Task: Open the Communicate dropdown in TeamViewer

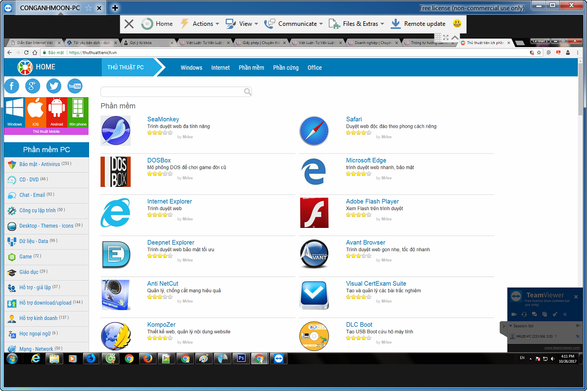Action: pyautogui.click(x=293, y=24)
